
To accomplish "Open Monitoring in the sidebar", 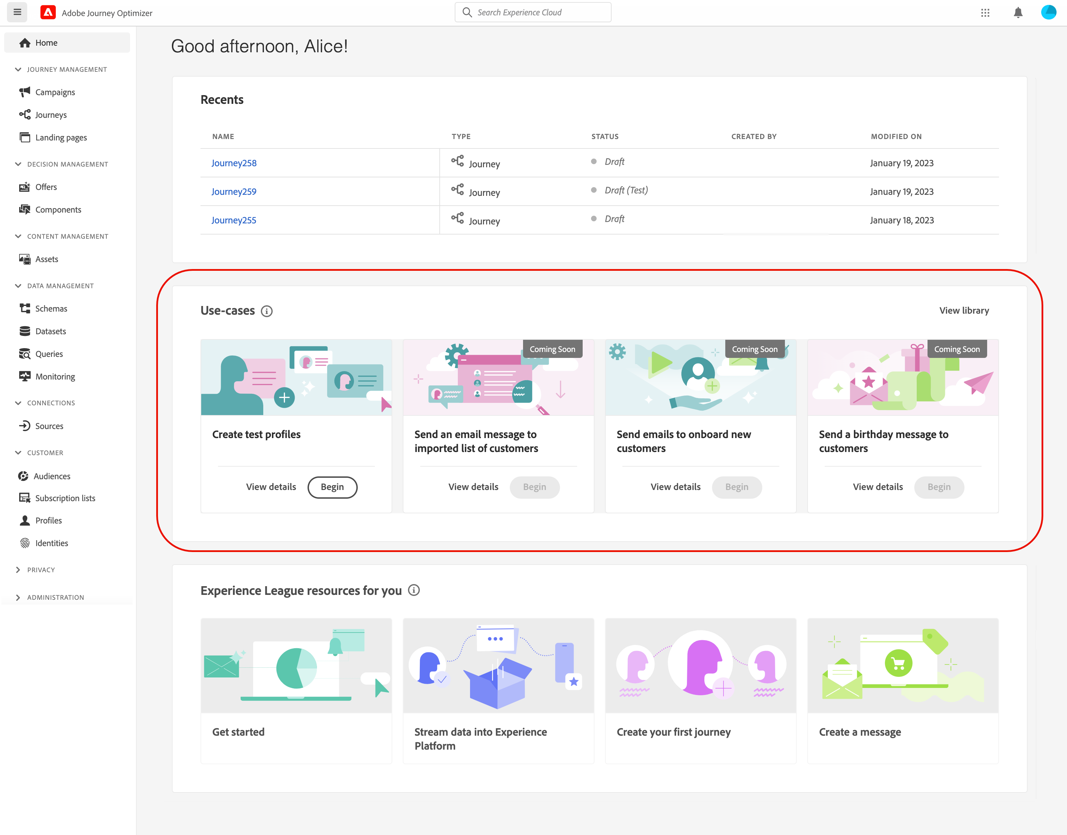I will 55,376.
